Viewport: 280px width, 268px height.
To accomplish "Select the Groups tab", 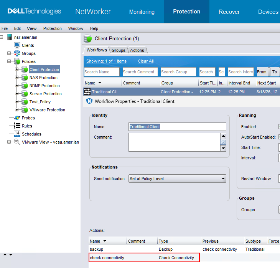I will pyautogui.click(x=119, y=50).
